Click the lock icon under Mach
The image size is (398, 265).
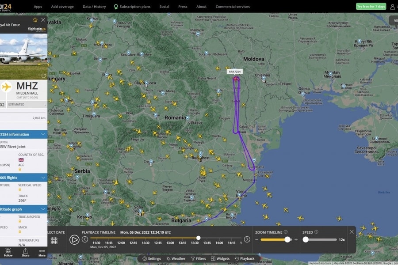tap(20, 231)
